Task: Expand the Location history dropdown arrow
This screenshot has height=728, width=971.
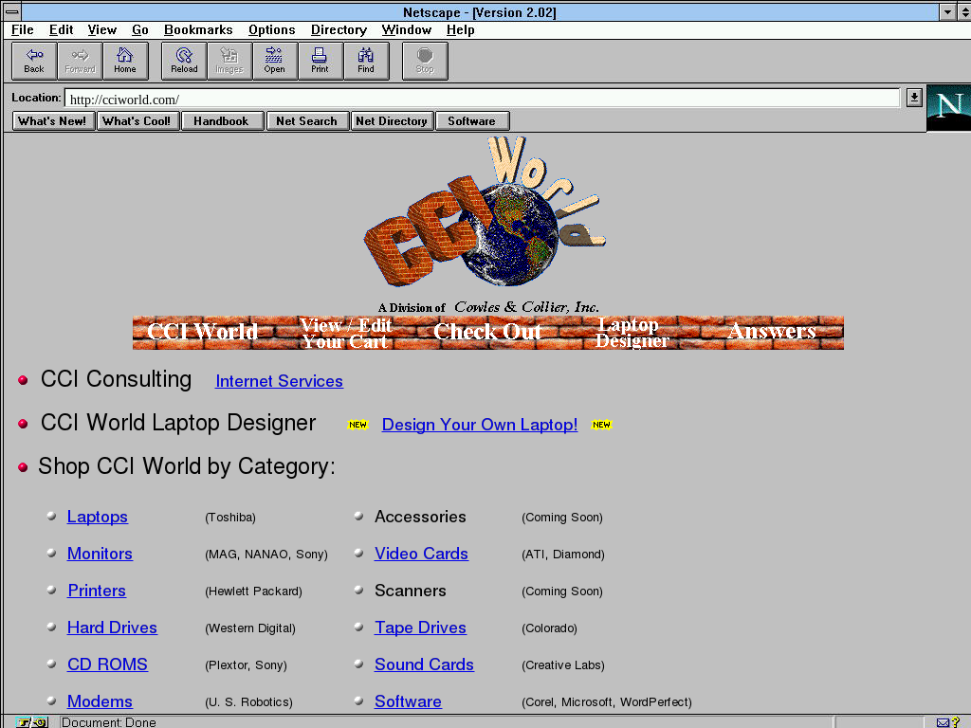Action: pyautogui.click(x=914, y=98)
